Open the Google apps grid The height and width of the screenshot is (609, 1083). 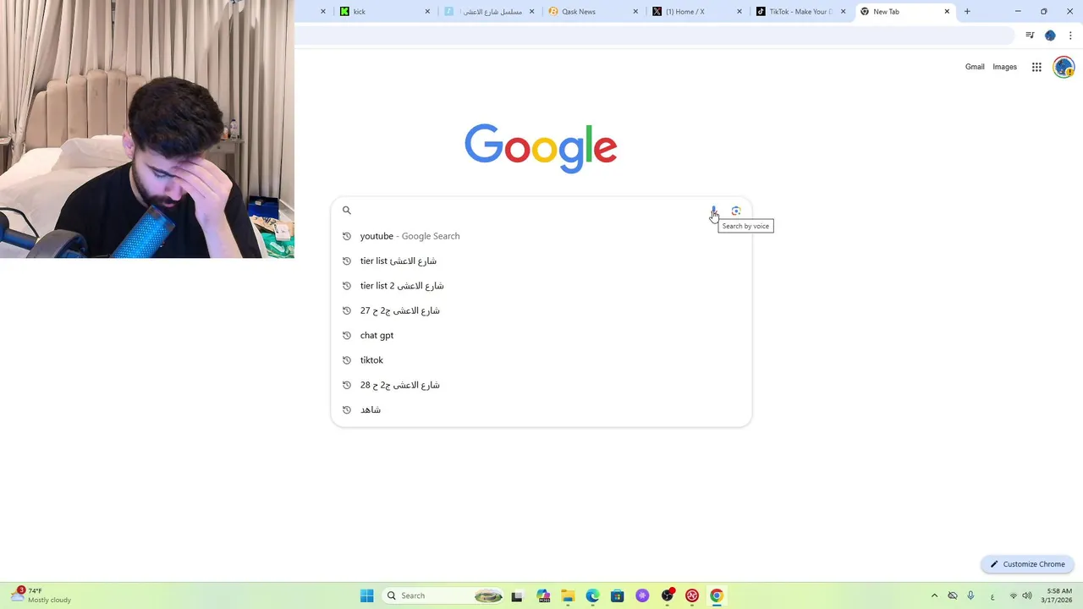[1036, 67]
